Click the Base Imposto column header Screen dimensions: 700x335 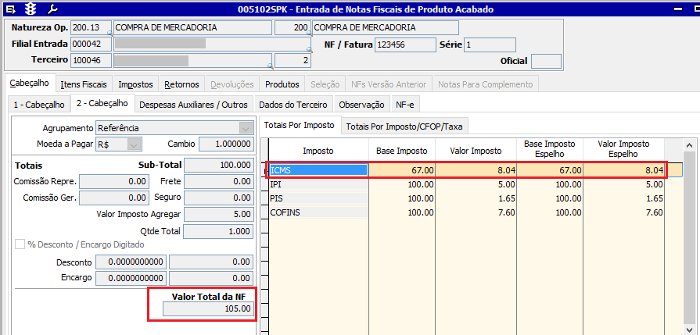tap(402, 151)
